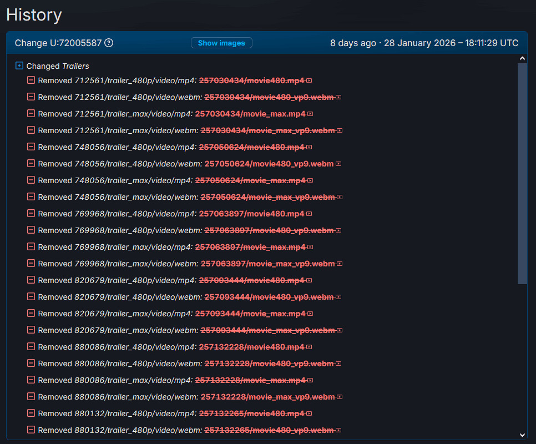The image size is (536, 444).
Task: Click the vertical scrollbar thumb
Action: [522, 172]
